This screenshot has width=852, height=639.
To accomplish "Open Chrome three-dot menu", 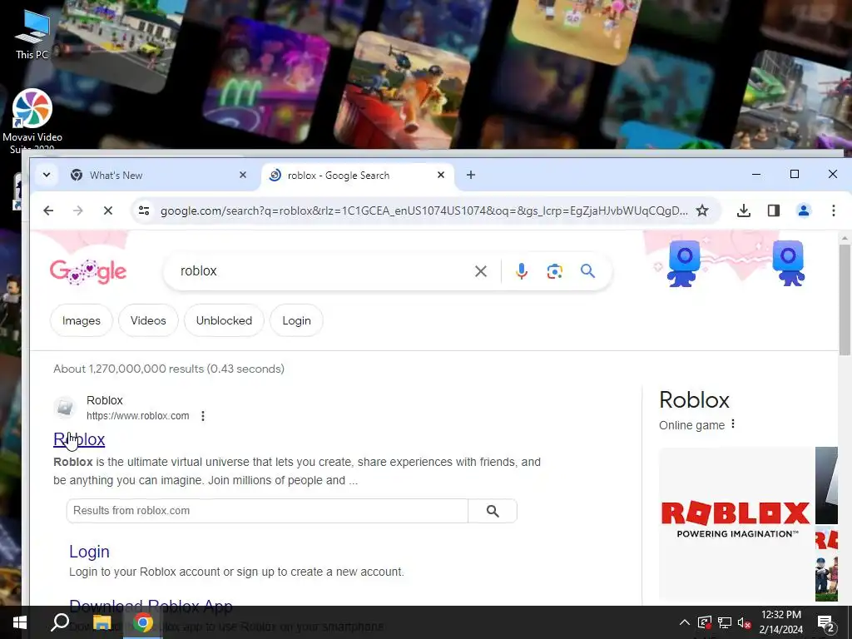I will [x=833, y=211].
